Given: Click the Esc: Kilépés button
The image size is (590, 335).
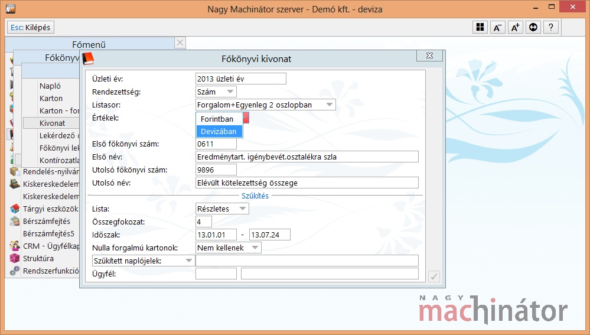Looking at the screenshot, I should [x=31, y=28].
